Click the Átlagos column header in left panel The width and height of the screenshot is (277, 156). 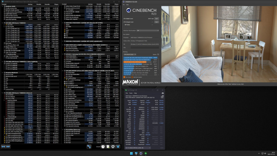pos(56,4)
